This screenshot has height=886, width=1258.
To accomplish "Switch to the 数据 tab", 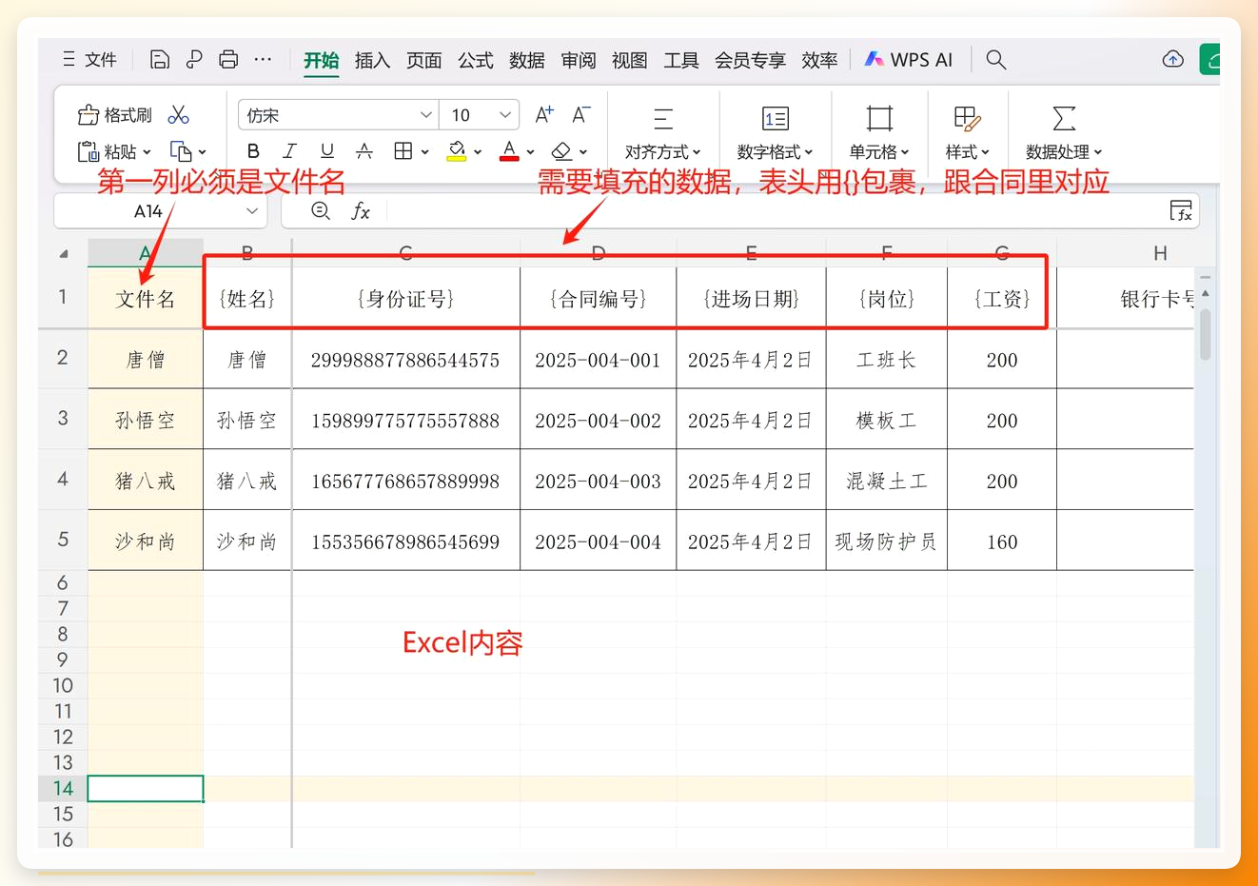I will pyautogui.click(x=526, y=60).
